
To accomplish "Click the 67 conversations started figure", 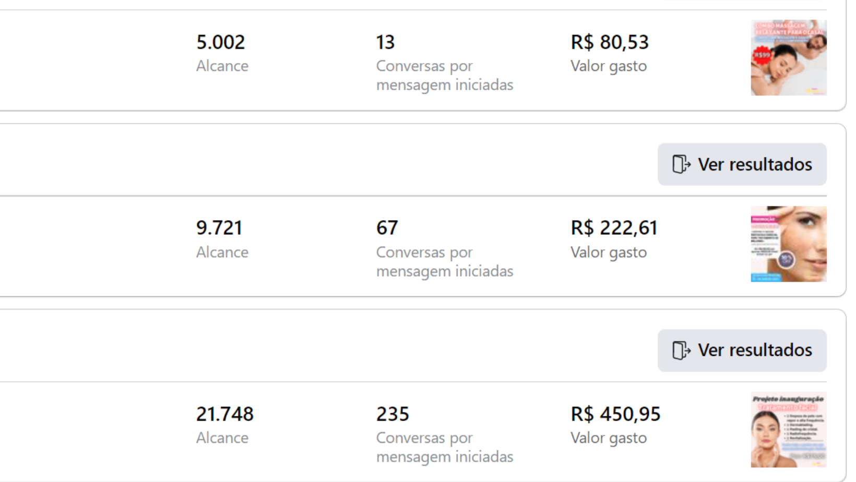I will pos(387,228).
